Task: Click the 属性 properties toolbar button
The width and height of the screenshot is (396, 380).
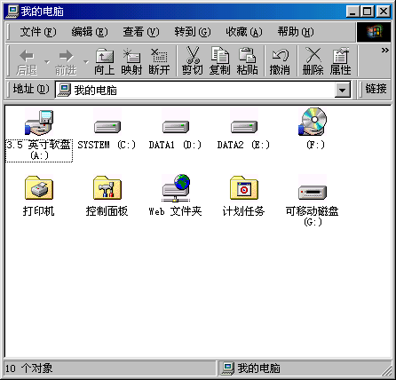Action: coord(340,61)
